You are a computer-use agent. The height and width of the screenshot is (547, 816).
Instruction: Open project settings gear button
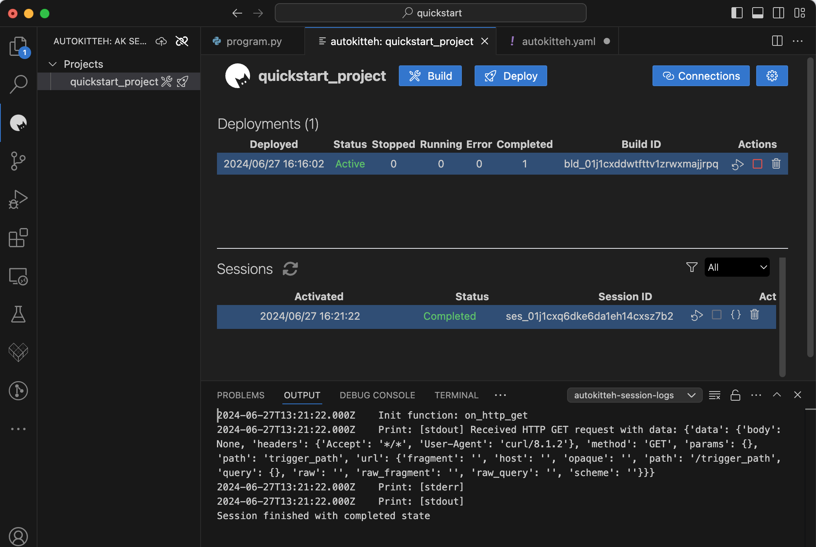coord(772,76)
